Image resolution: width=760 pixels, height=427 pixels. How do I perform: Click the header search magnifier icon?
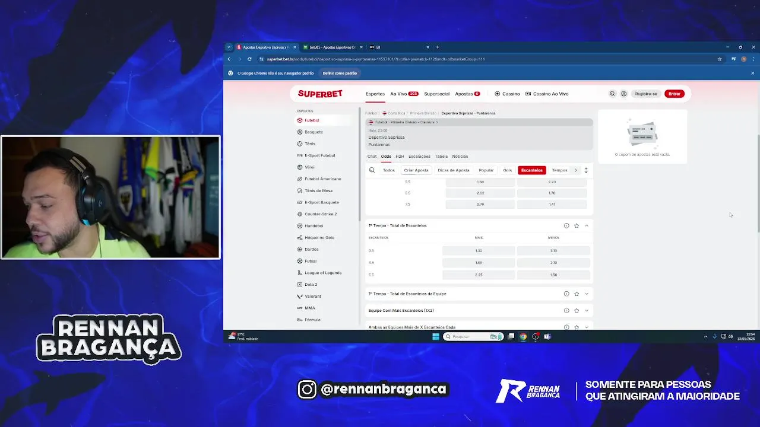(612, 94)
